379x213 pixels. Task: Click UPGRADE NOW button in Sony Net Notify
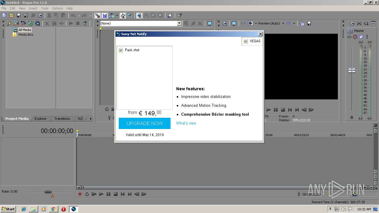click(144, 123)
